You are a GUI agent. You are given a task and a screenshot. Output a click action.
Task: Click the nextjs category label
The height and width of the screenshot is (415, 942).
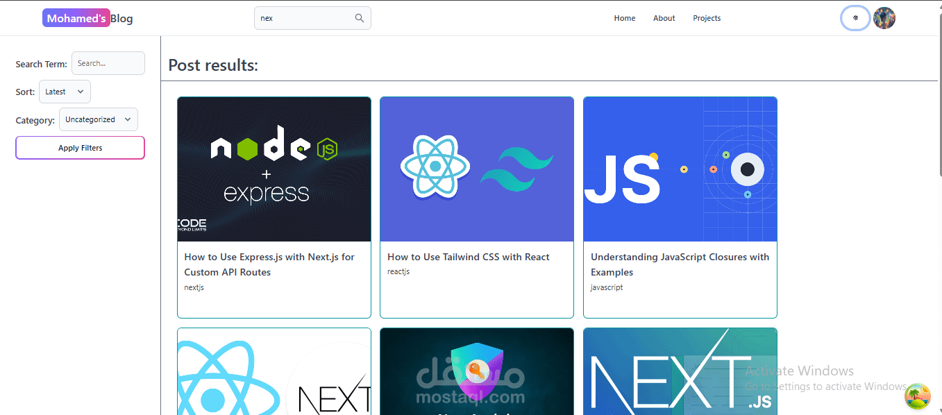[194, 287]
